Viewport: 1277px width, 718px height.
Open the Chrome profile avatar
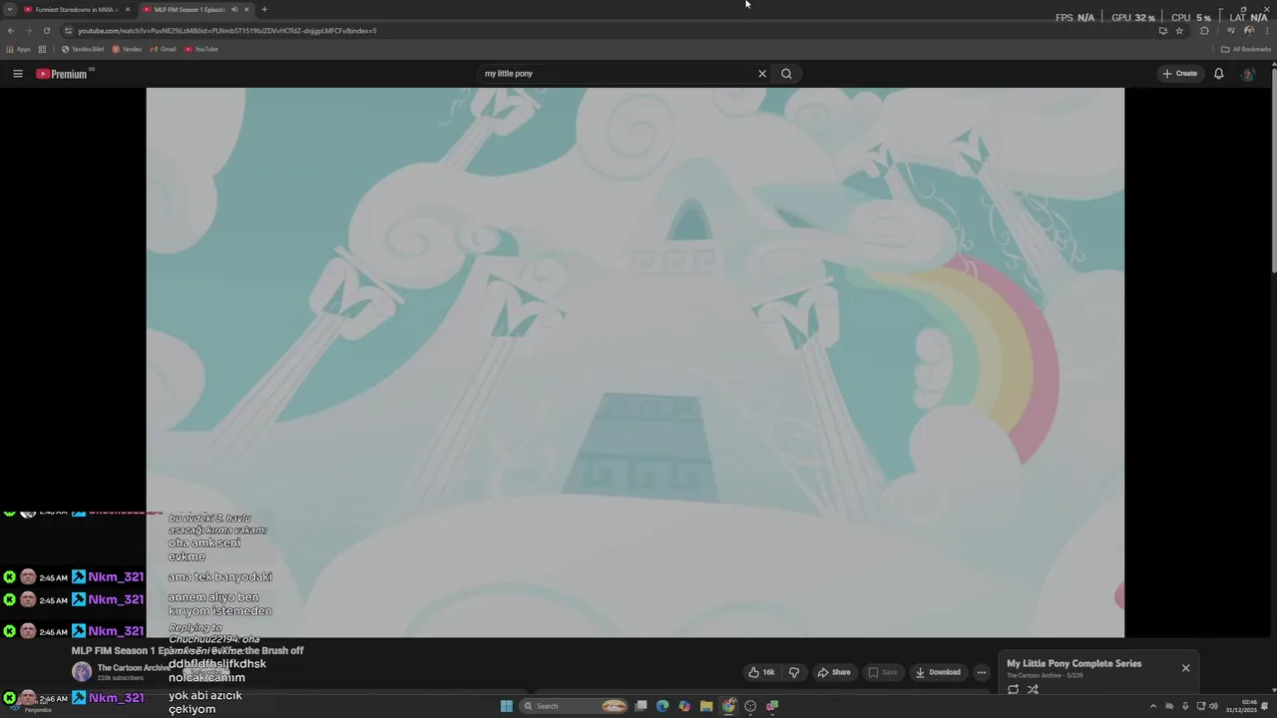[1249, 31]
